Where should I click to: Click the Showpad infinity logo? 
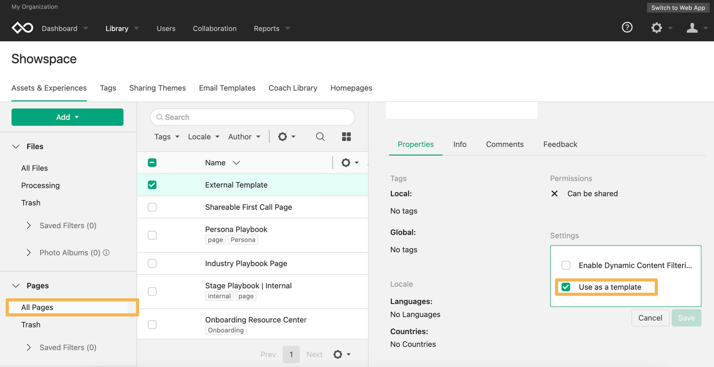(22, 28)
